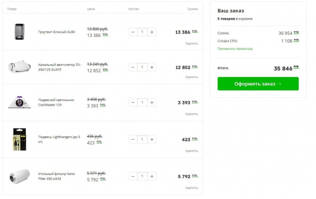
Task: Decrease quantity of Гроутент GrowLab GL80
Action: (x=133, y=32)
